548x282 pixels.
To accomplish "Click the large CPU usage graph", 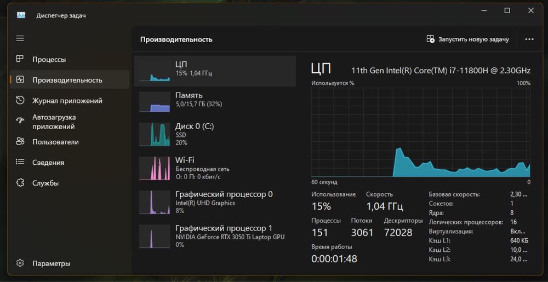I will [421, 133].
